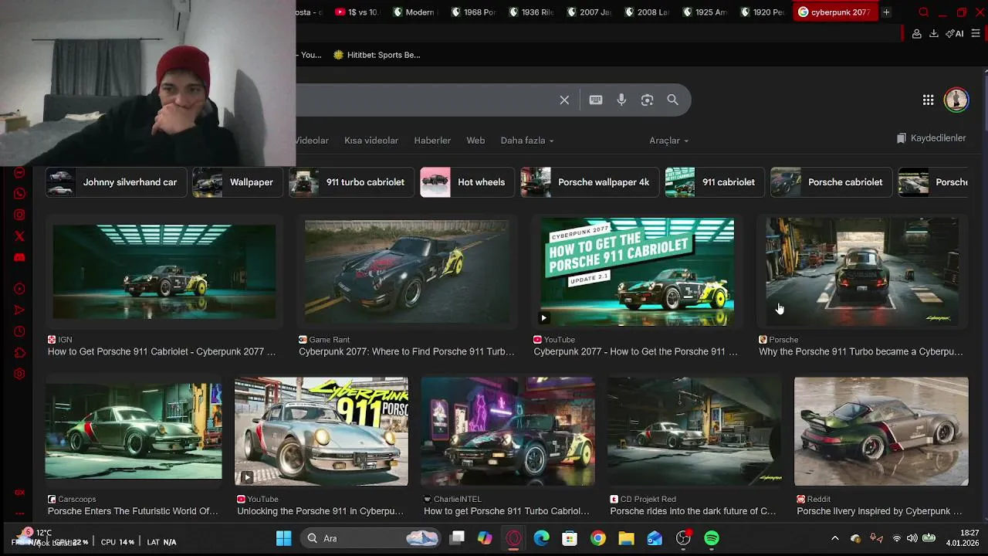This screenshot has height=556, width=988.
Task: Open sidebar settings hexagon icon
Action: point(19,374)
